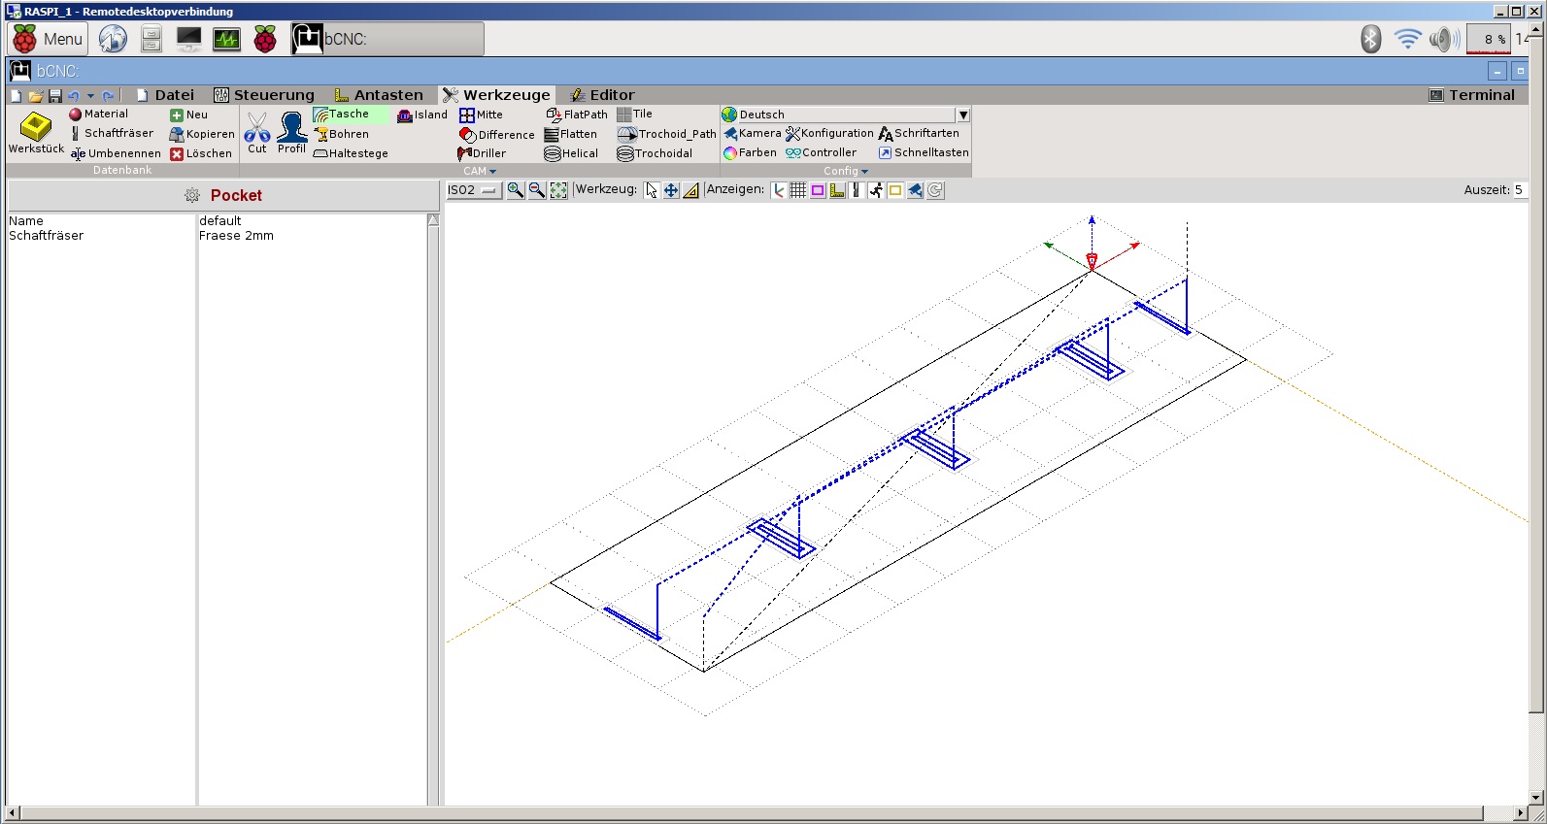Select the Trochoidal tool
This screenshot has width=1547, height=824.
(655, 153)
